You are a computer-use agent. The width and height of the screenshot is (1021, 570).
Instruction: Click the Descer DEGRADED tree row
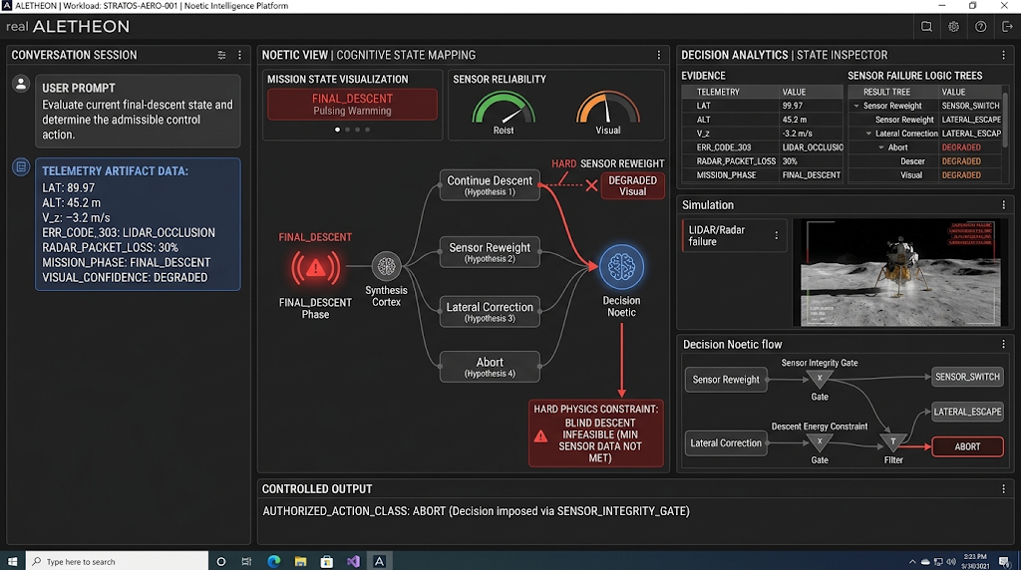pyautogui.click(x=925, y=161)
